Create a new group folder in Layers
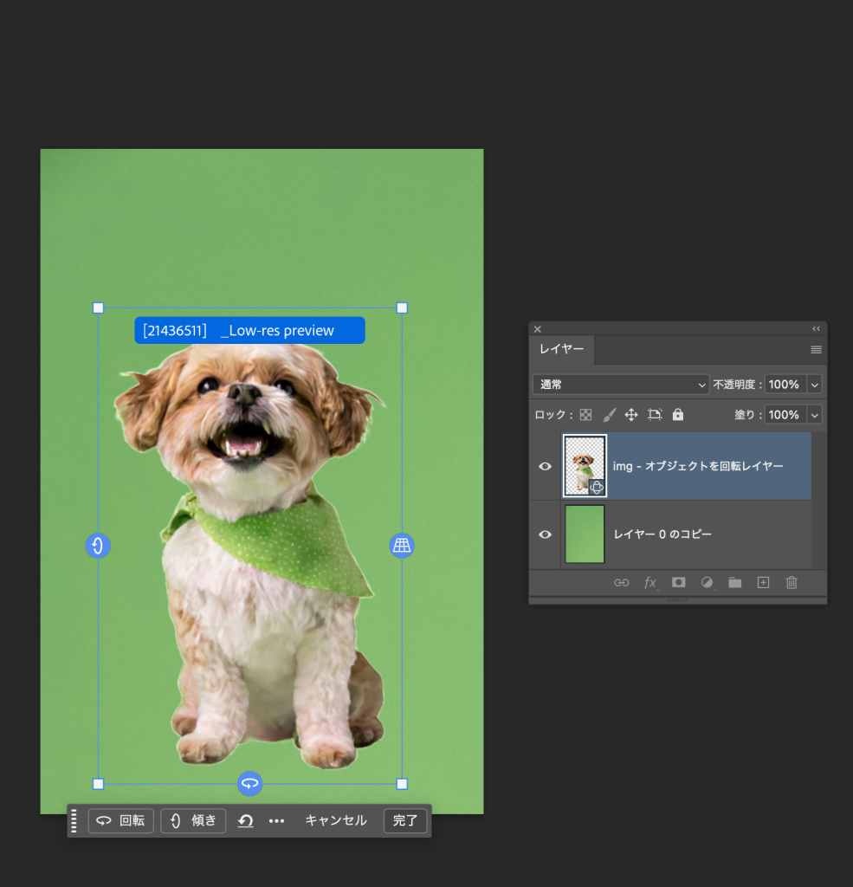 [735, 583]
